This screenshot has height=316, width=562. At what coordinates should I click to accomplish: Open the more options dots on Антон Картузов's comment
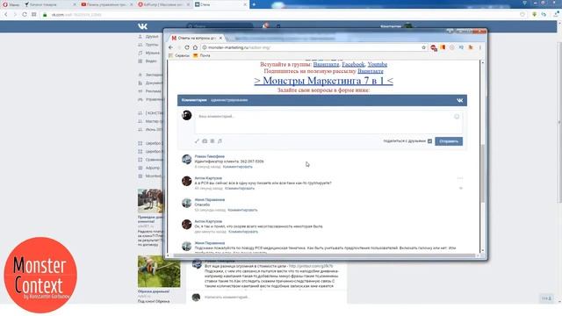tap(460, 178)
